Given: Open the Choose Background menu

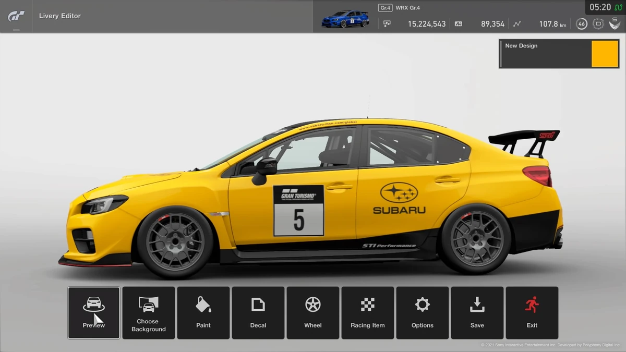Looking at the screenshot, I should point(149,312).
